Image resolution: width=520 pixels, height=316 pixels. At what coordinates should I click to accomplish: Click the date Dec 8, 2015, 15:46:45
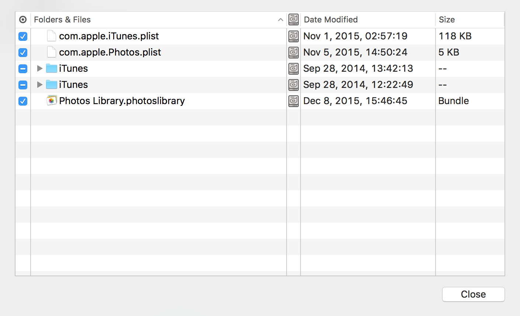point(355,101)
